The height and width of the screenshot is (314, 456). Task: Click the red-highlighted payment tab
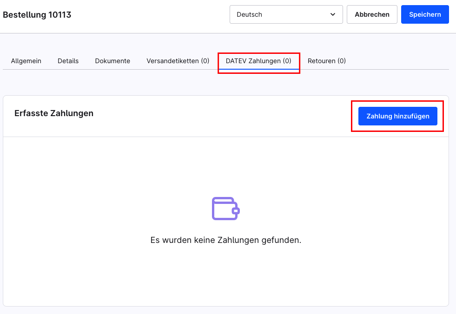(258, 61)
